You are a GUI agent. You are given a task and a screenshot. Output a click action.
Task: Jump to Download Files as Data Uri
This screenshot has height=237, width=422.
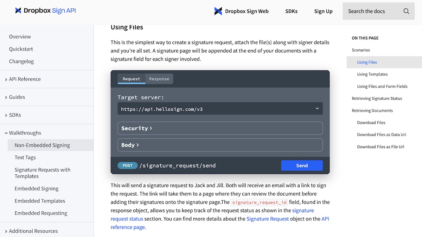[x=381, y=135]
